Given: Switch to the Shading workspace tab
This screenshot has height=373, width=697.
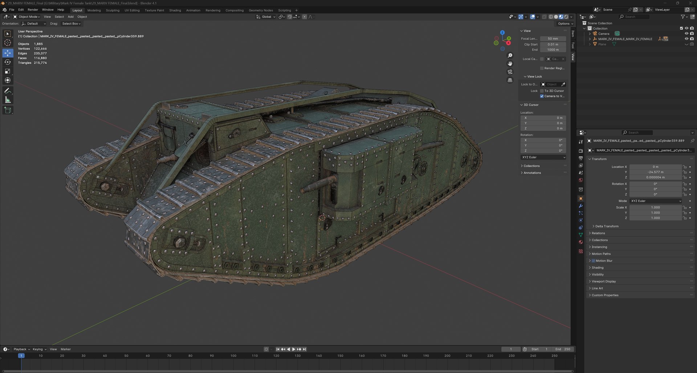Looking at the screenshot, I should point(175,10).
